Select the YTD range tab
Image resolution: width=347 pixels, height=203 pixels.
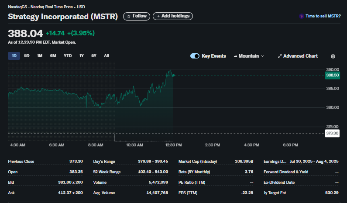click(x=68, y=56)
